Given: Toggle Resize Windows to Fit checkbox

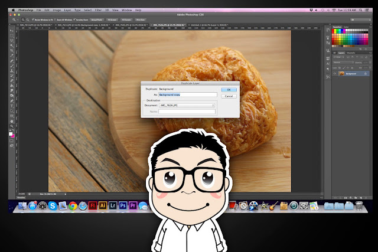Looking at the screenshot, I should click(33, 19).
